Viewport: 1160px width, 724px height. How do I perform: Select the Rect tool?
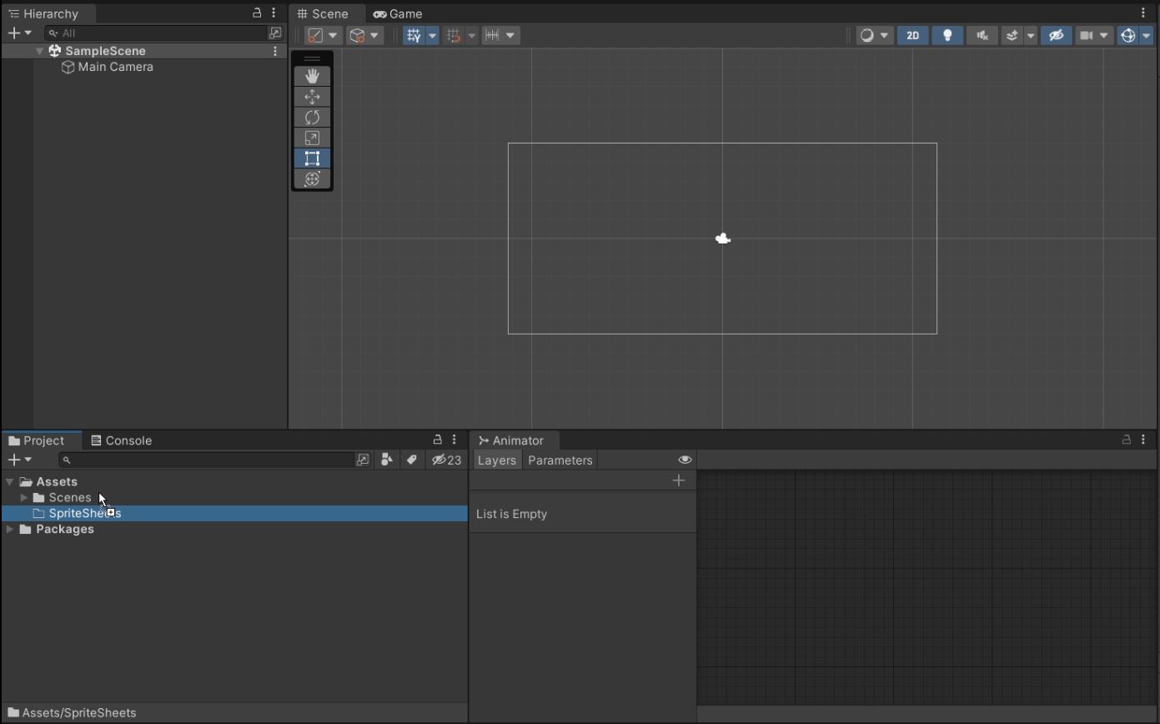tap(312, 158)
